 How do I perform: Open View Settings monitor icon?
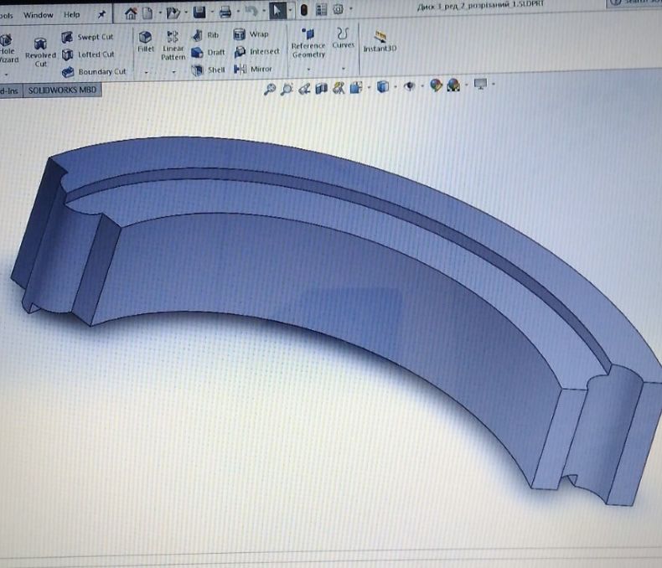click(480, 85)
